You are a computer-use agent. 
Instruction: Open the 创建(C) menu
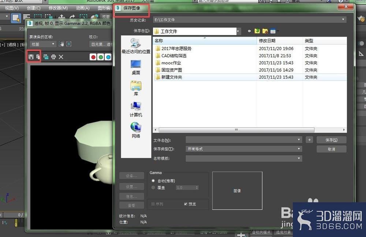[34, 8]
